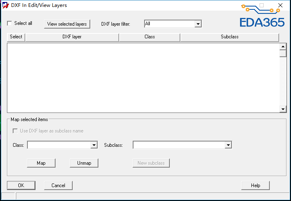Click the layer list scroll down arrow
This screenshot has width=291, height=201.
(x=283, y=109)
